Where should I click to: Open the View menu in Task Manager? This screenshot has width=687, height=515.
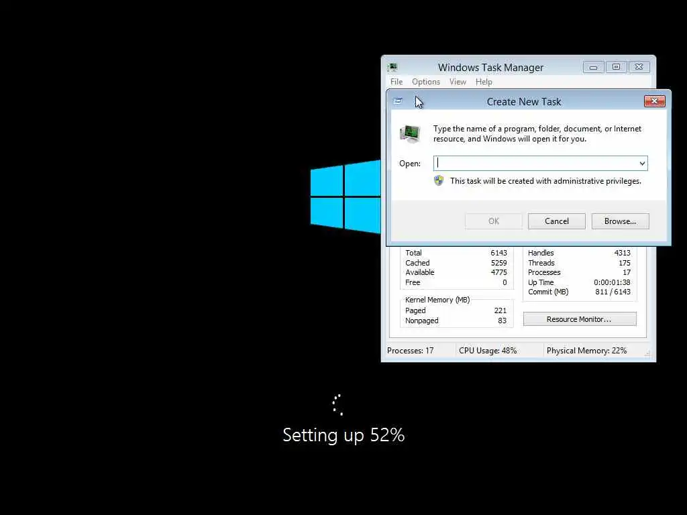pos(458,82)
